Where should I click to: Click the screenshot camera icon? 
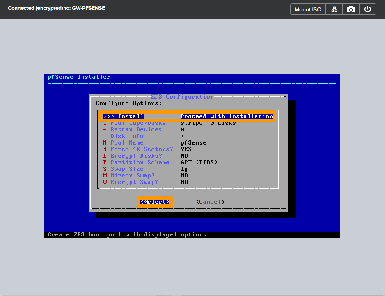351,9
